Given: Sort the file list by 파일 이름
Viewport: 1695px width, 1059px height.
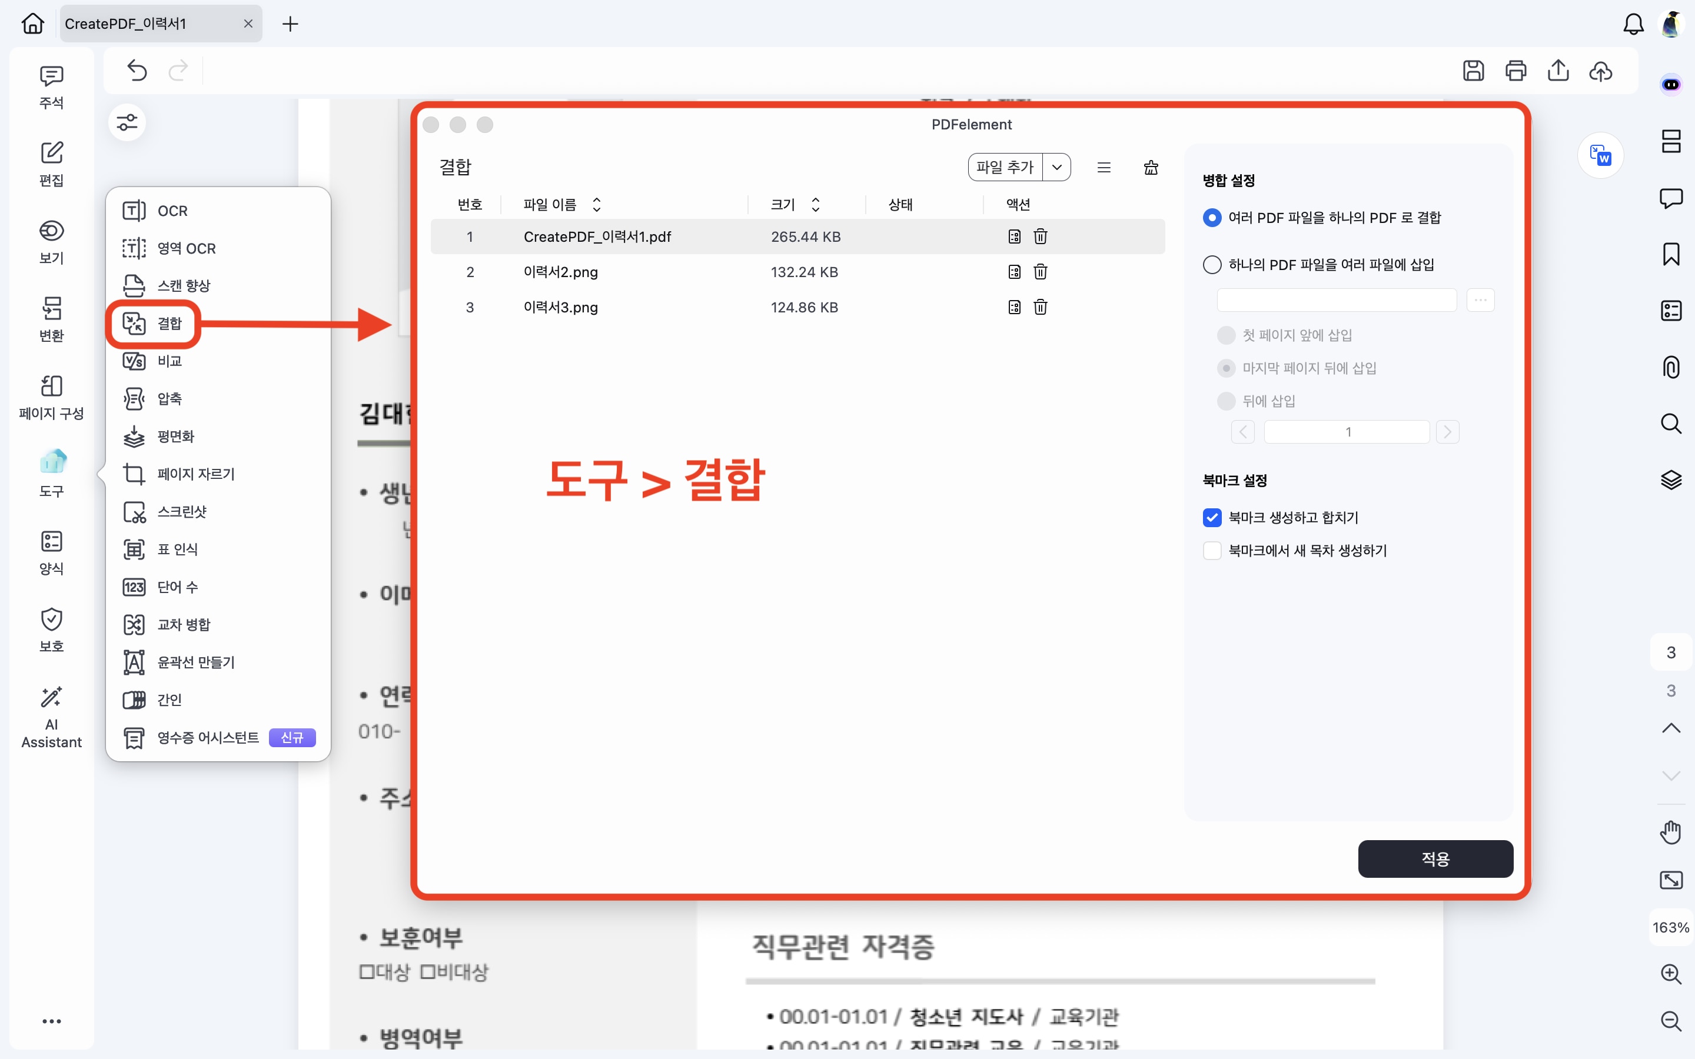Looking at the screenshot, I should pos(597,205).
